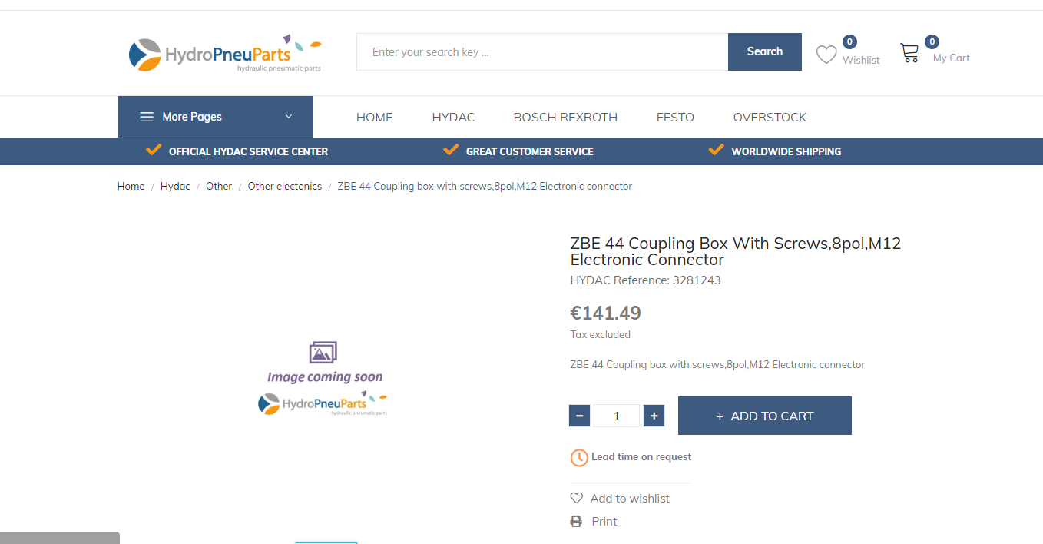Screen dimensions: 1043x544
Task: Click the Lead time on request text
Action: [x=641, y=457]
